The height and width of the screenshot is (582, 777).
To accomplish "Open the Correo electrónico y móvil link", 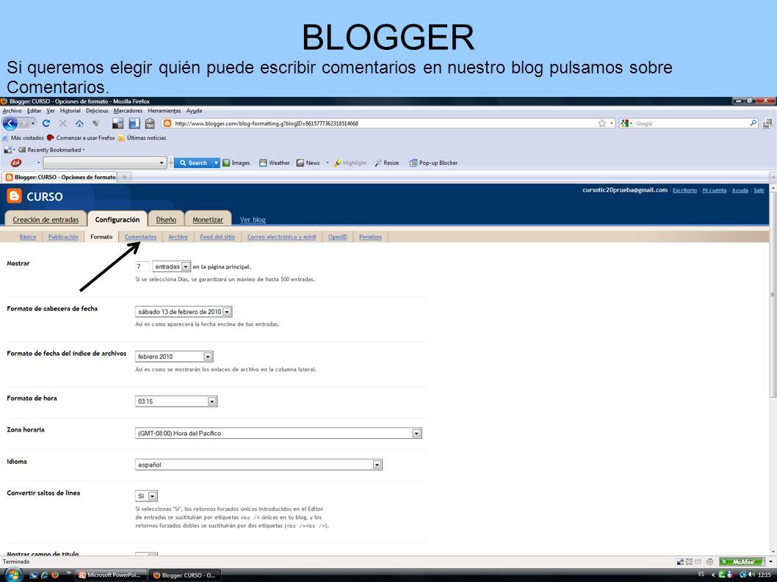I will [281, 237].
